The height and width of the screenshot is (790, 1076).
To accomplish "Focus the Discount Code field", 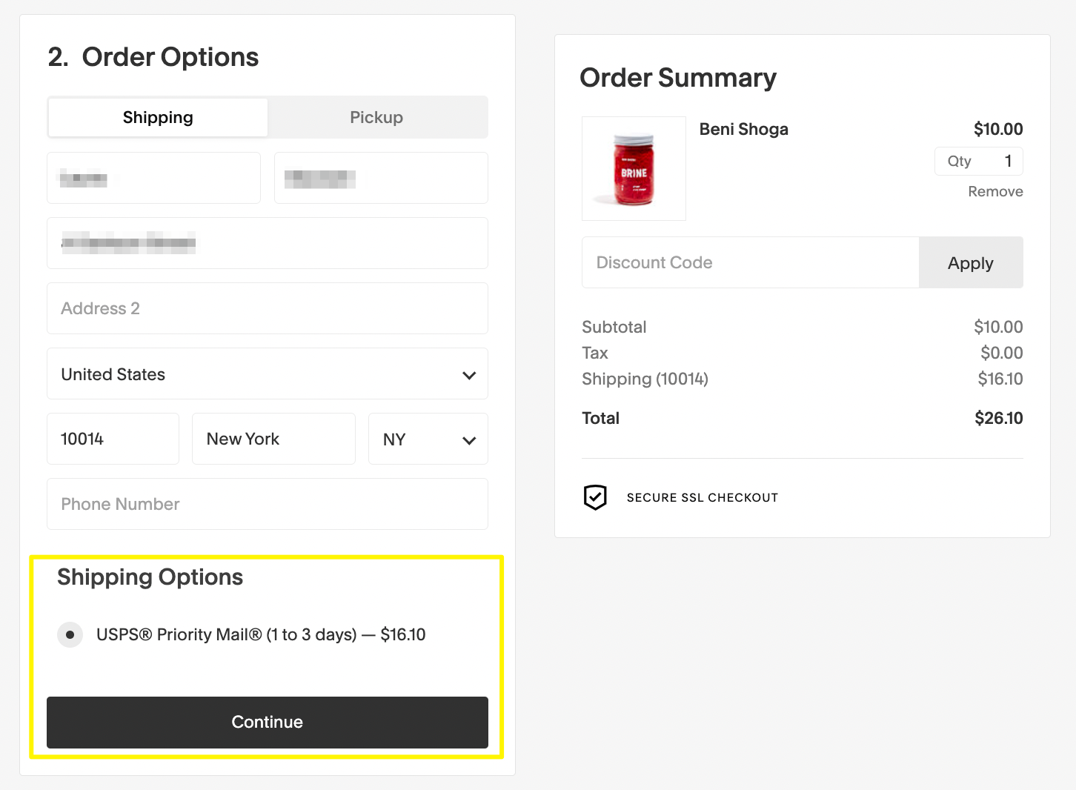I will click(750, 262).
